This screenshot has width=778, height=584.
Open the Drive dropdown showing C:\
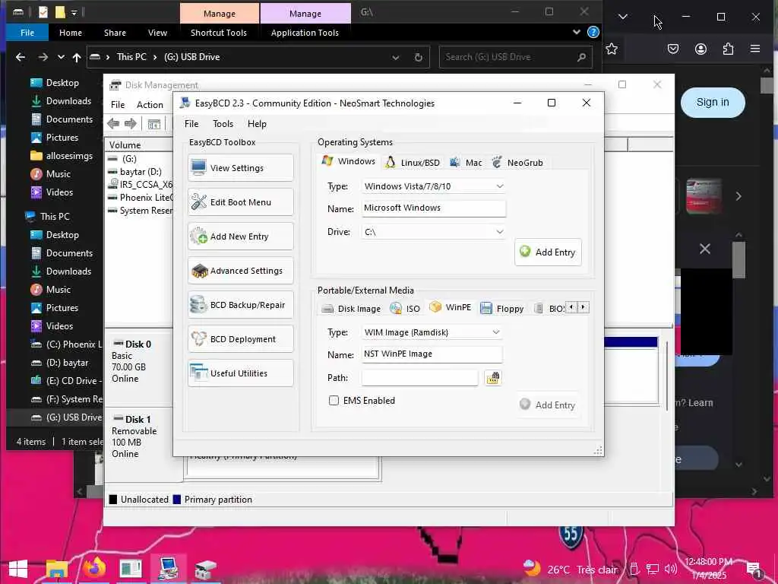434,232
